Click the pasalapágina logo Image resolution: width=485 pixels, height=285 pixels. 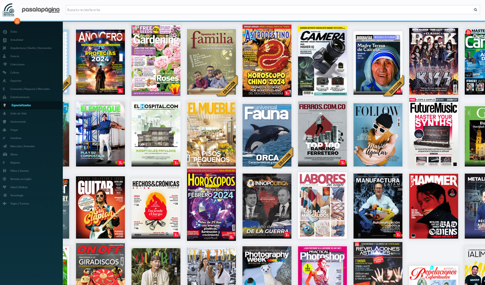(x=40, y=10)
